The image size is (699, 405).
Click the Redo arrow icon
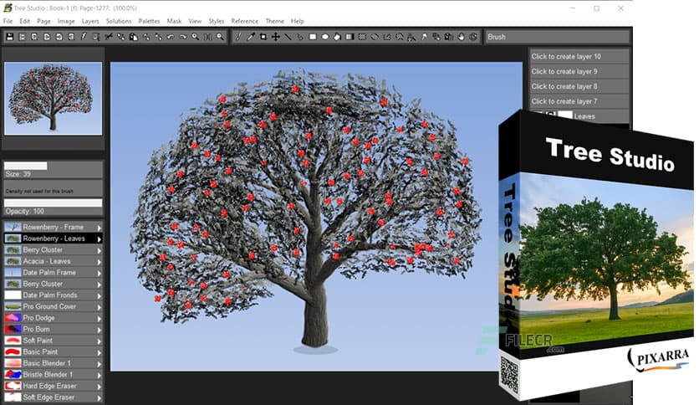click(x=183, y=37)
